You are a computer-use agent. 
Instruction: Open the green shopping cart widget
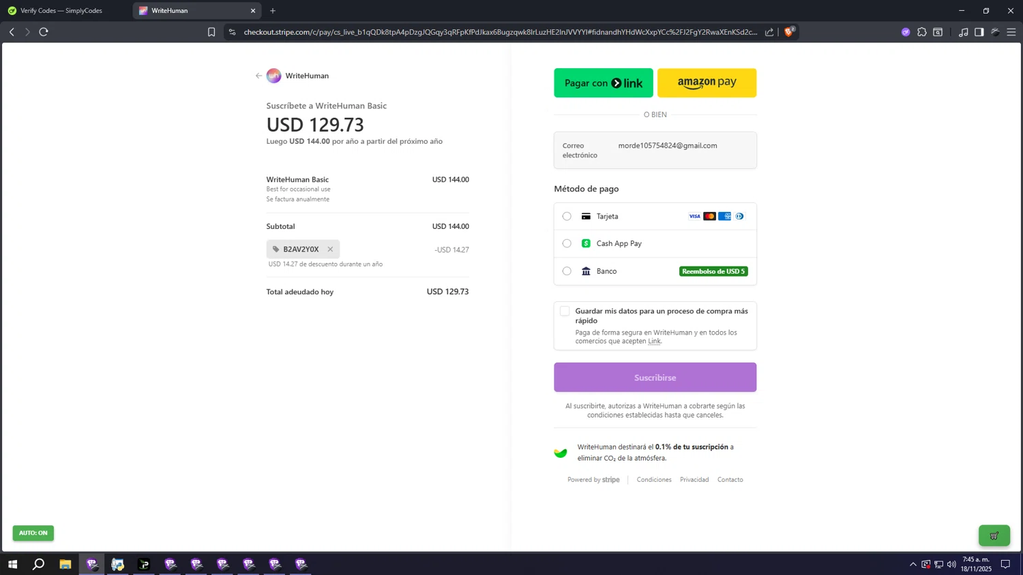pyautogui.click(x=994, y=535)
